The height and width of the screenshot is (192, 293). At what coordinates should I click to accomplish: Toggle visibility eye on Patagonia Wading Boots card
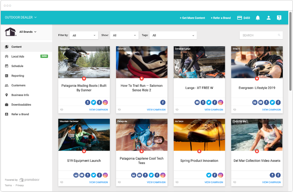pyautogui.click(x=62, y=109)
